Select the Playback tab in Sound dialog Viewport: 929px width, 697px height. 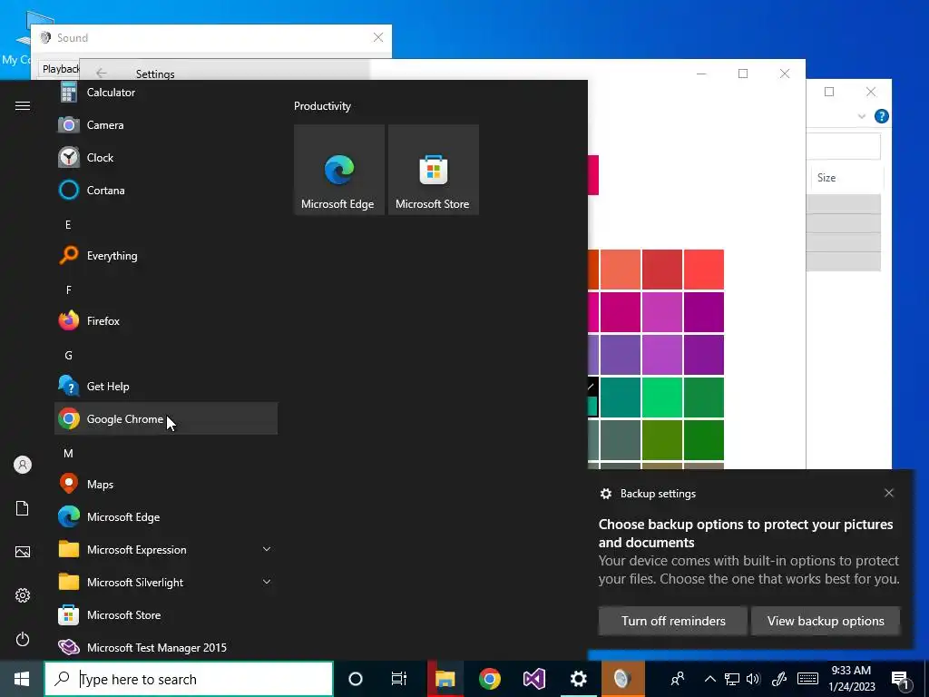tap(61, 69)
